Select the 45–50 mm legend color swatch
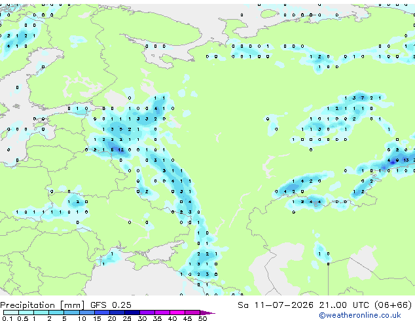Image resolution: width=415 pixels, height=321 pixels. (192, 312)
